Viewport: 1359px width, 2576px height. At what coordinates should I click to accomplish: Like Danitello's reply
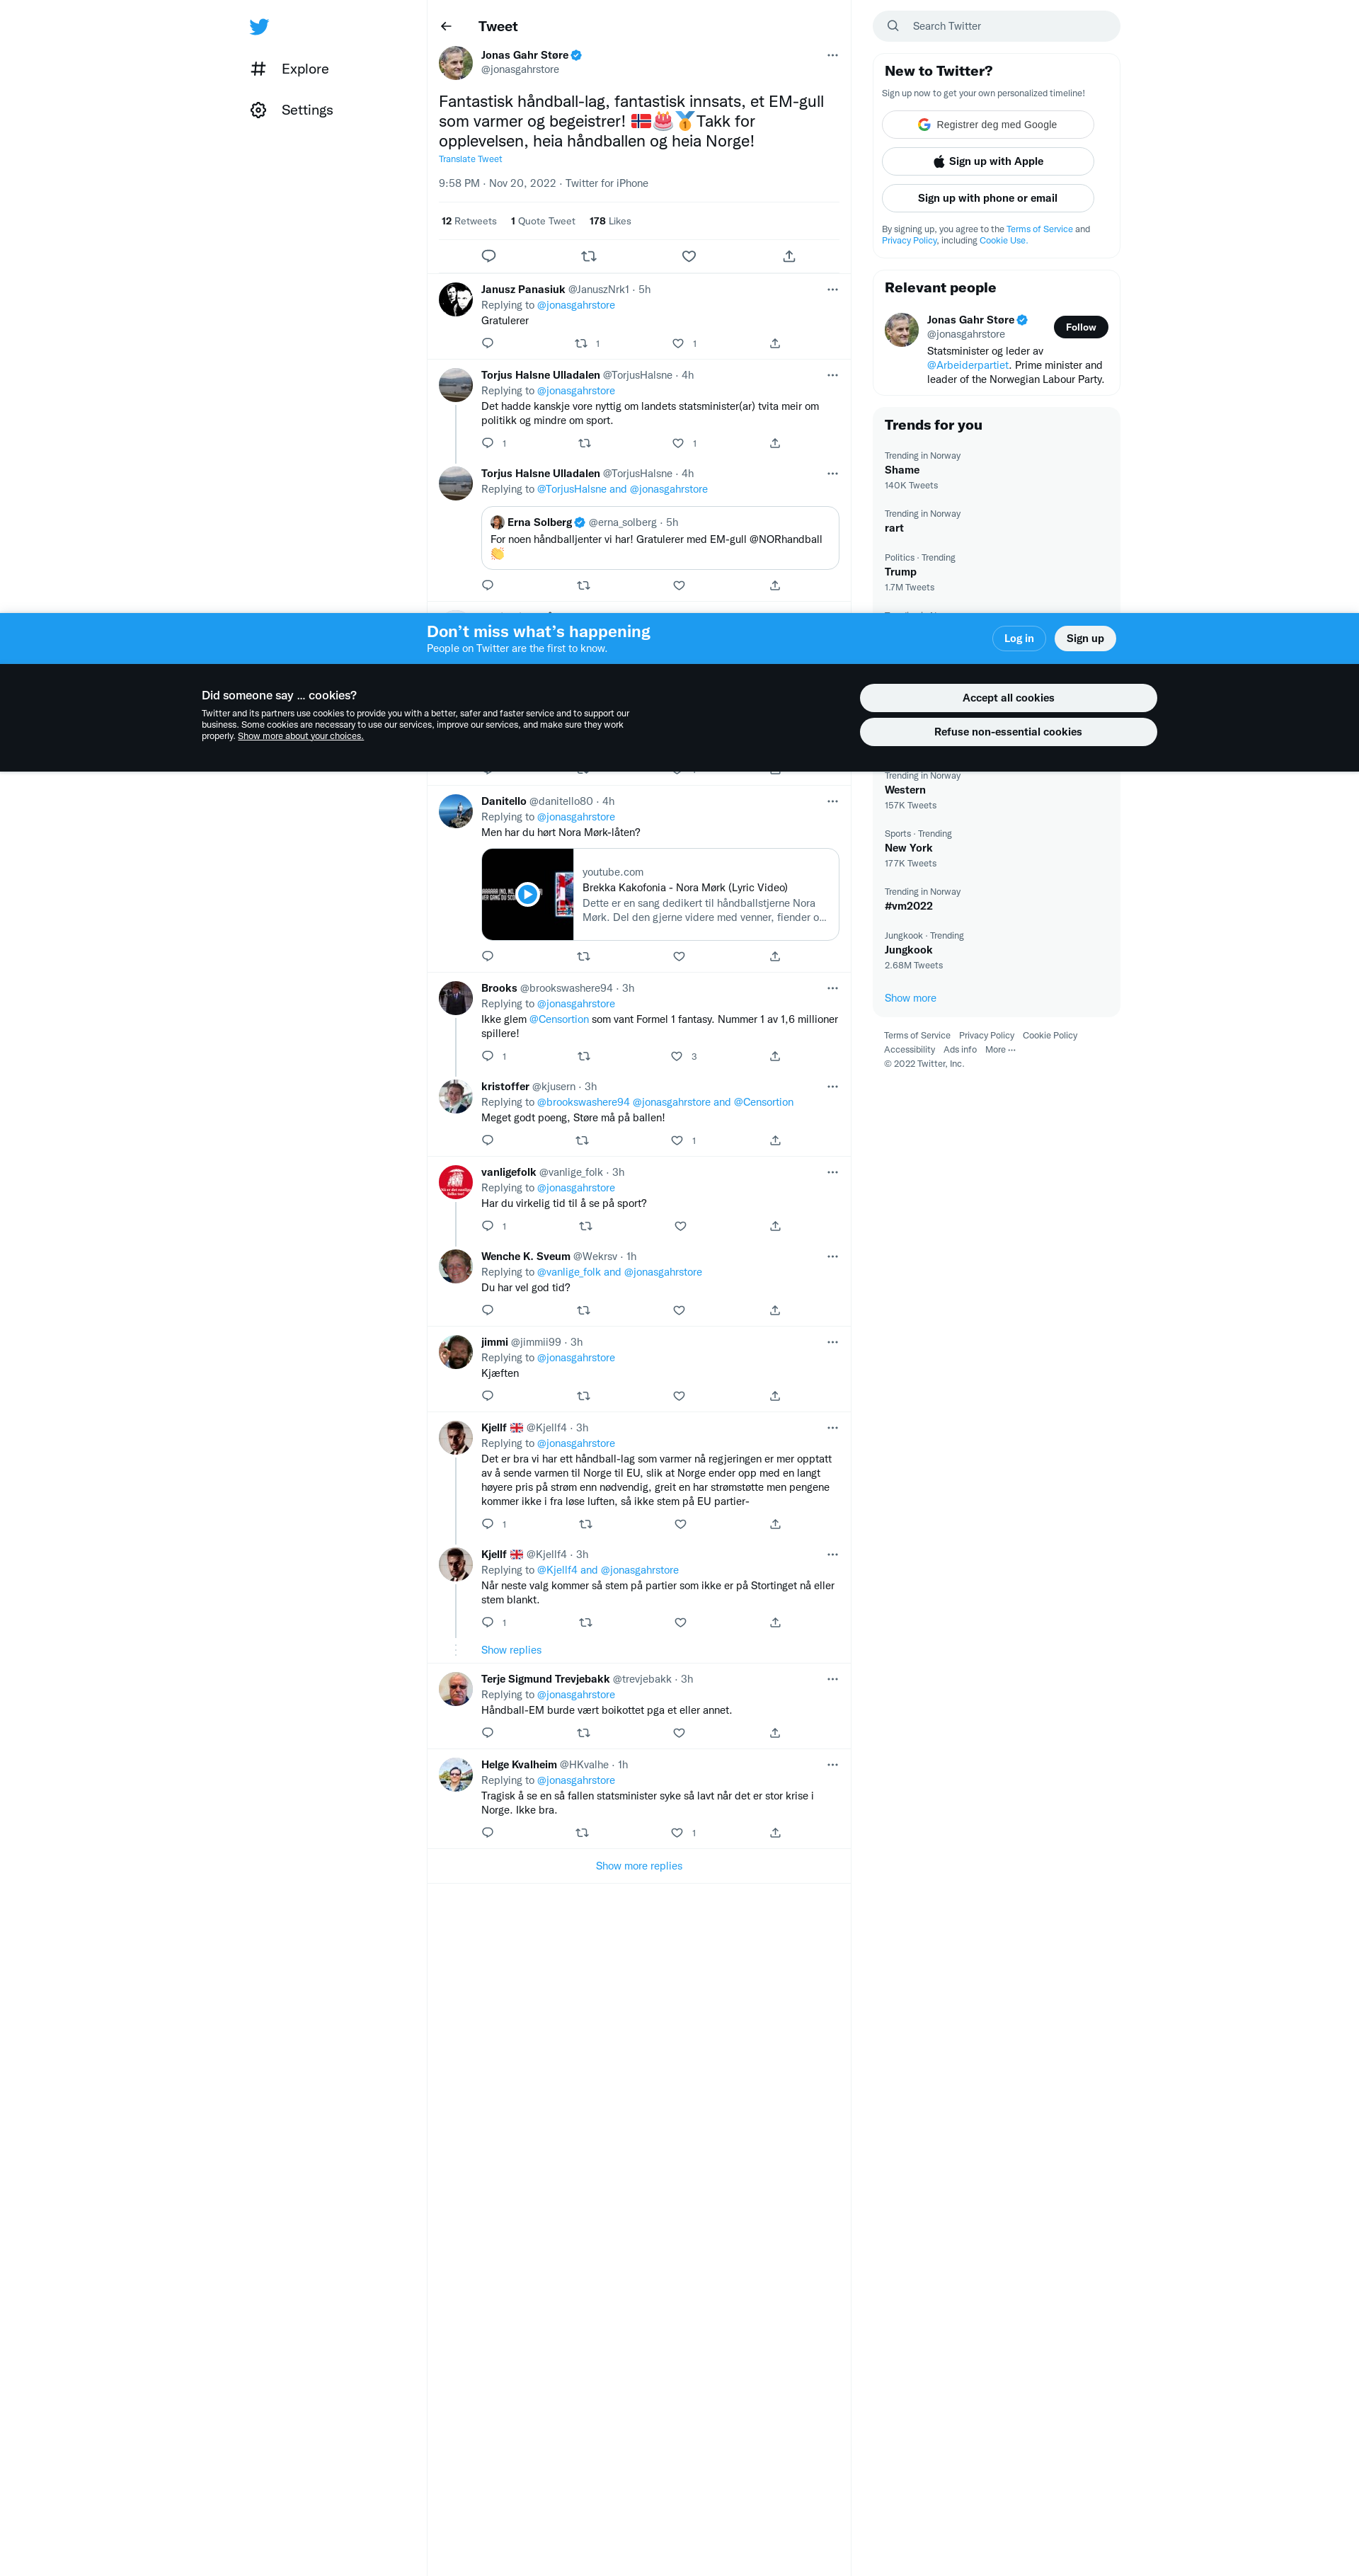(x=679, y=956)
